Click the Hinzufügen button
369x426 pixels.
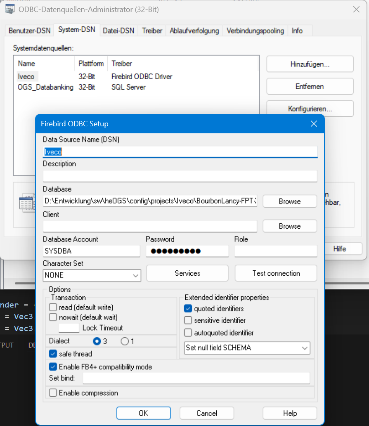[310, 64]
